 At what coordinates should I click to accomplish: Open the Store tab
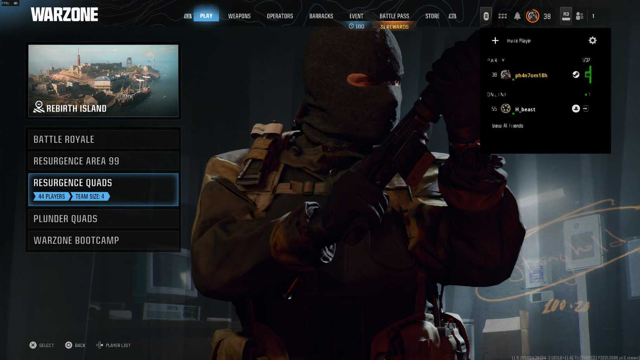point(432,16)
